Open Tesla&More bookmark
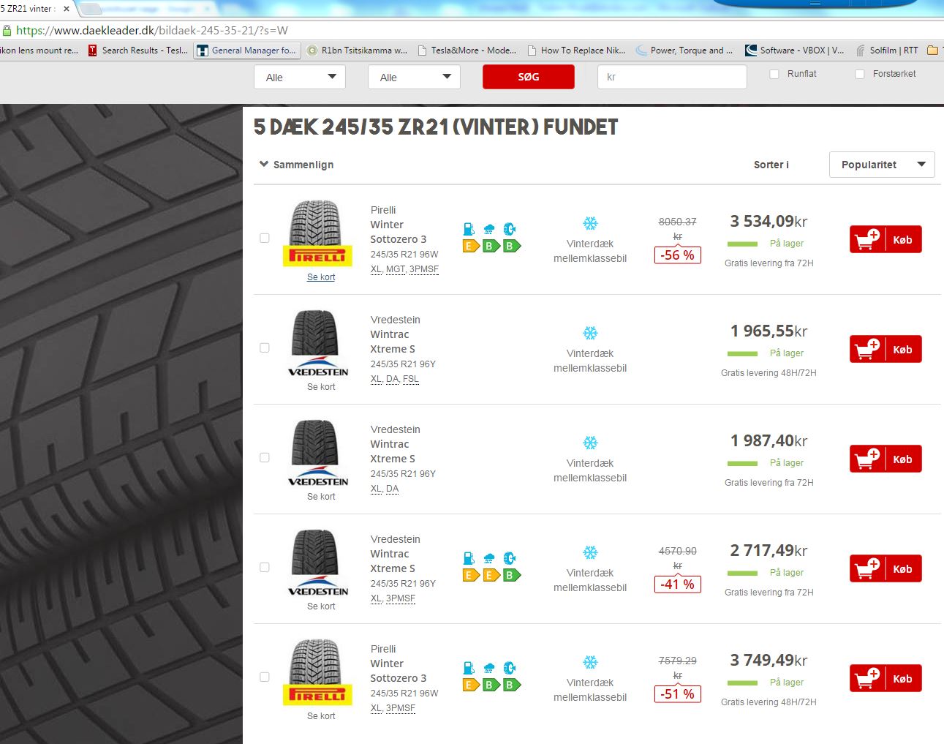 pyautogui.click(x=467, y=50)
